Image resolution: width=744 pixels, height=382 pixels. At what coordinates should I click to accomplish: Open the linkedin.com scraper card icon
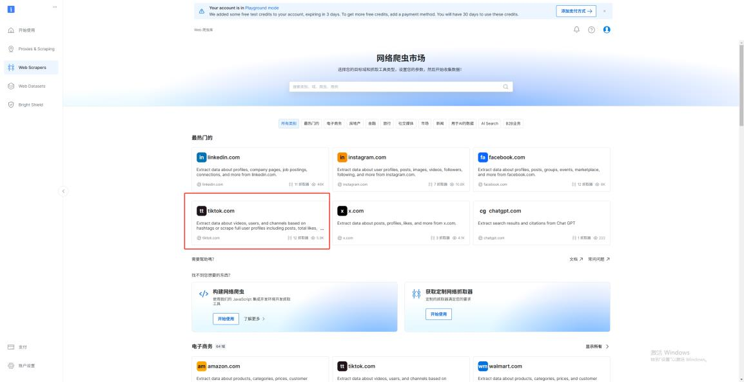click(202, 157)
